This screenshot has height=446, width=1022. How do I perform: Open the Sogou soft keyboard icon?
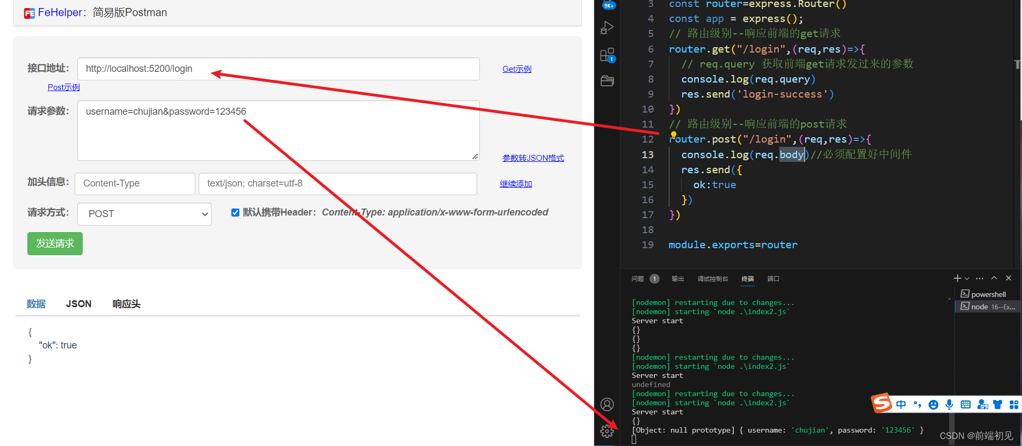coord(966,404)
